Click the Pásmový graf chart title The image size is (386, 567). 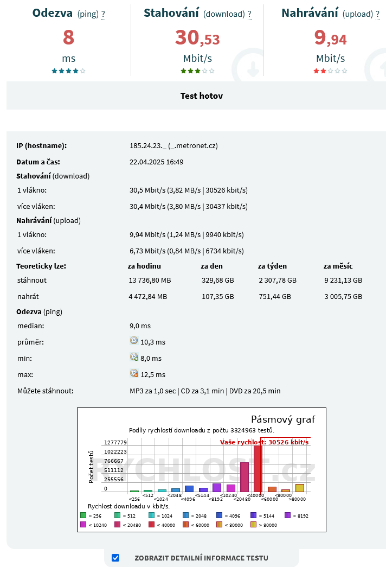coord(283,419)
